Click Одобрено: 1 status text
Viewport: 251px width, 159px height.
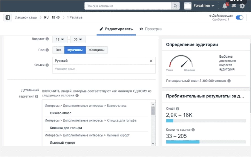click(221, 19)
